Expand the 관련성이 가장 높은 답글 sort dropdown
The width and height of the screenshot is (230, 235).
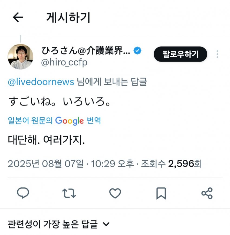click(59, 224)
